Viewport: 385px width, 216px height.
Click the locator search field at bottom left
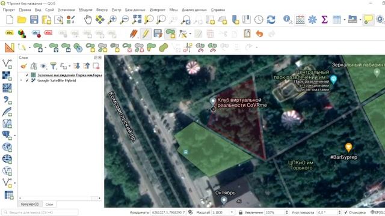(40, 212)
